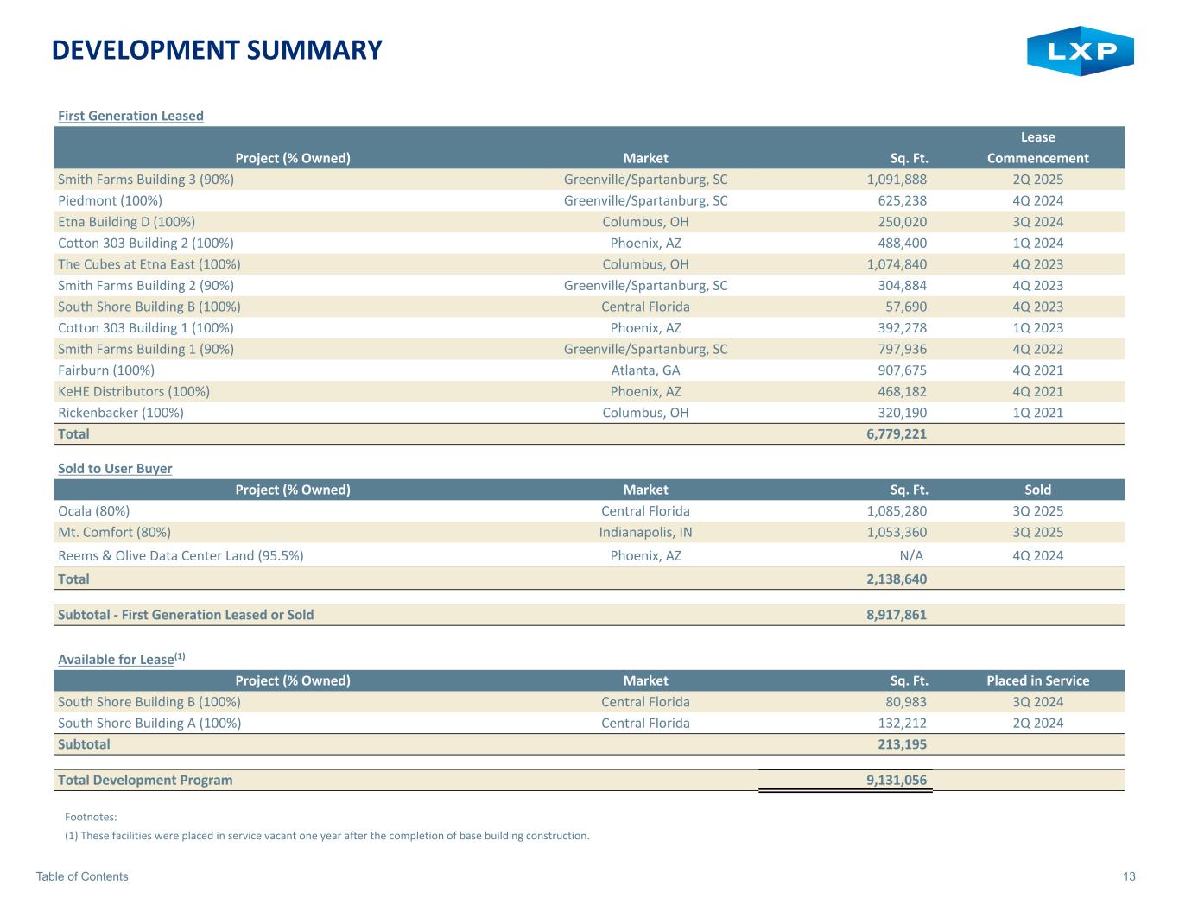
Task: Click the square footage value 250,020
Action: click(902, 222)
